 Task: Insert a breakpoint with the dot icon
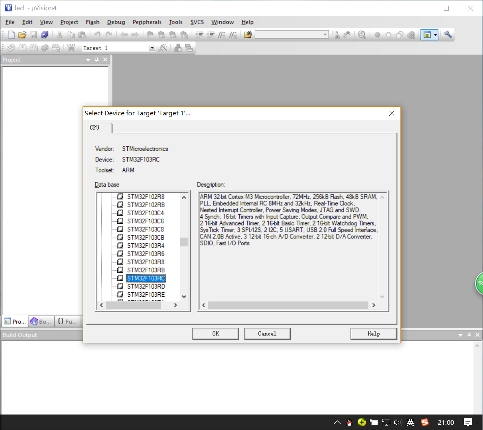coord(377,35)
